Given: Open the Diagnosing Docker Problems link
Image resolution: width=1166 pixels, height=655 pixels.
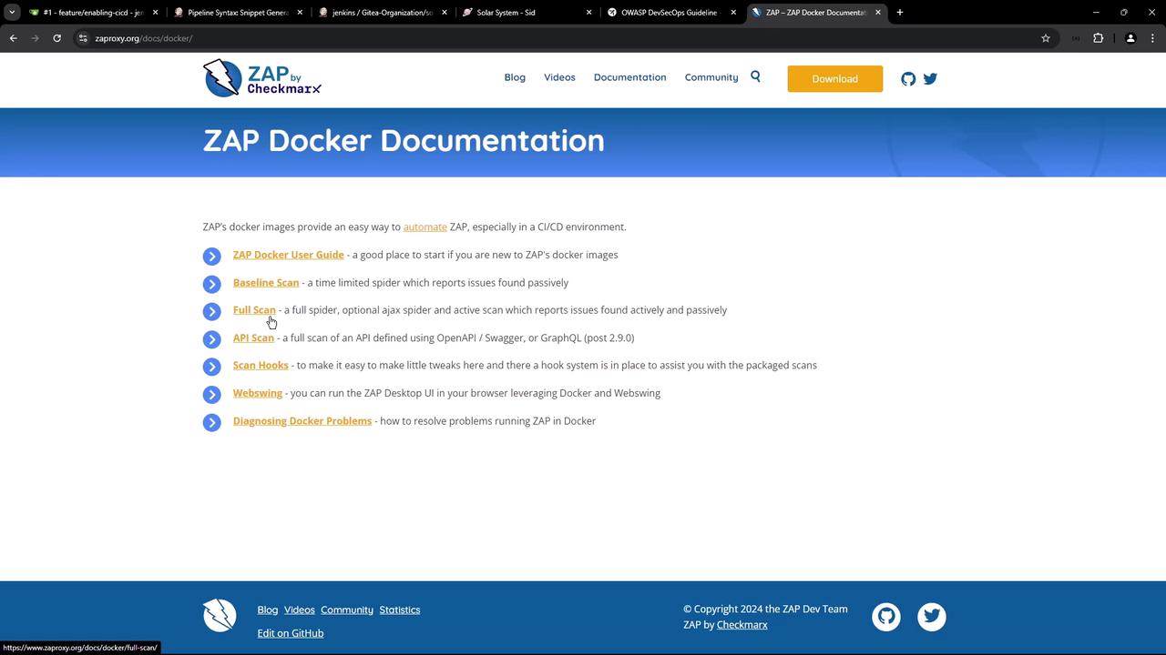Looking at the screenshot, I should tap(302, 421).
